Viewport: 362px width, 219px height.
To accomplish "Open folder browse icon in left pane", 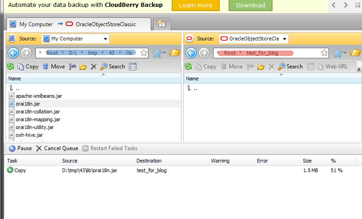I will pyautogui.click(x=175, y=53).
